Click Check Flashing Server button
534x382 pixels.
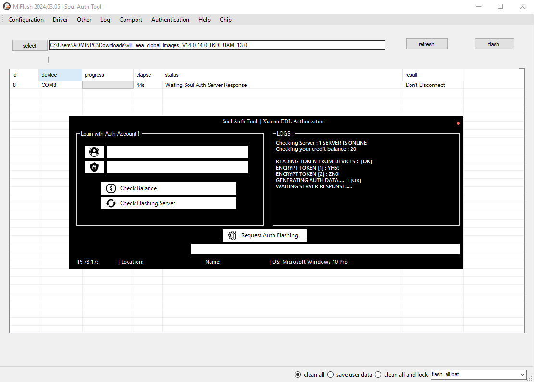(x=169, y=203)
